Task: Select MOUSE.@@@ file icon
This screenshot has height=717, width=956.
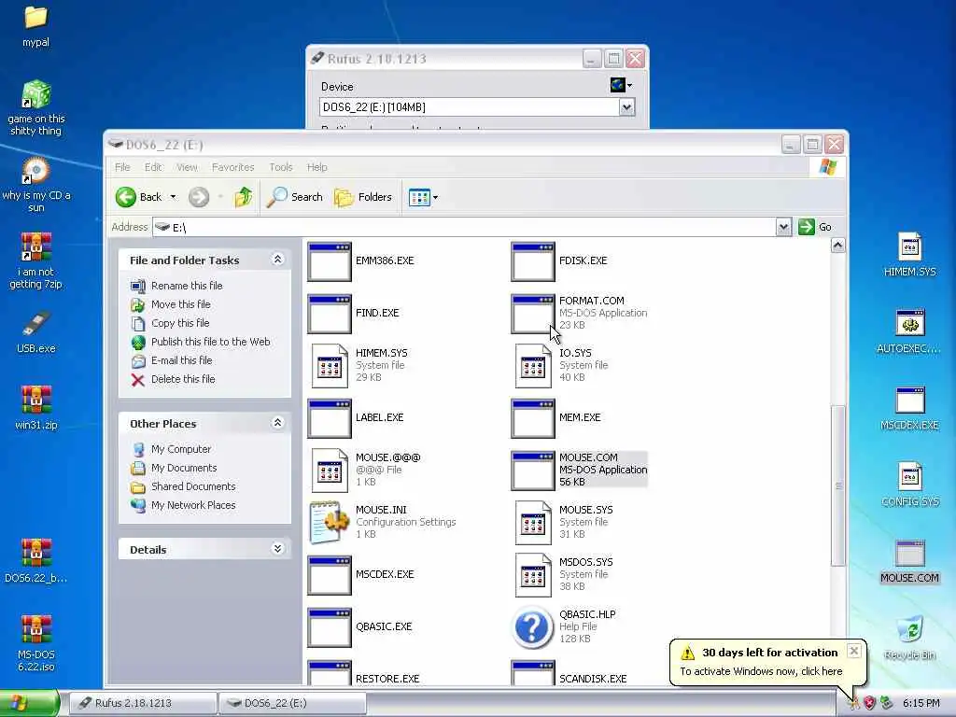Action: coord(330,471)
